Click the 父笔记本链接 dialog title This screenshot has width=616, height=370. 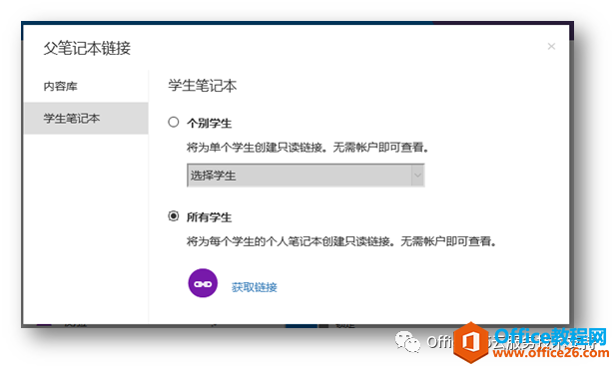pos(87,48)
